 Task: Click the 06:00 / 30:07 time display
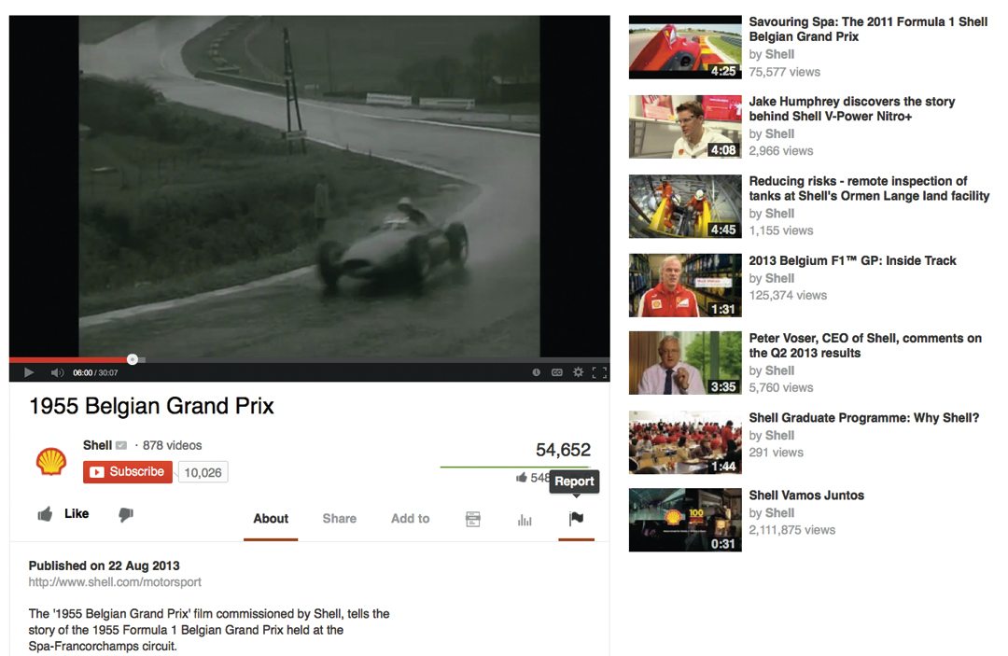click(95, 372)
